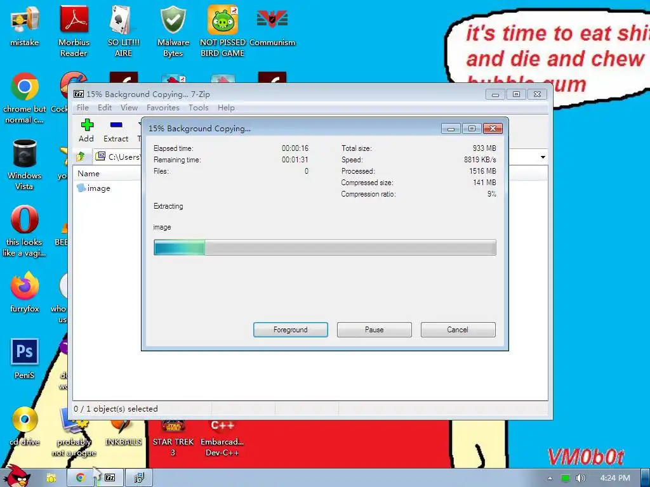Screen dimensions: 650x487
Task: Click the Foreground button
Action: pyautogui.click(x=291, y=330)
